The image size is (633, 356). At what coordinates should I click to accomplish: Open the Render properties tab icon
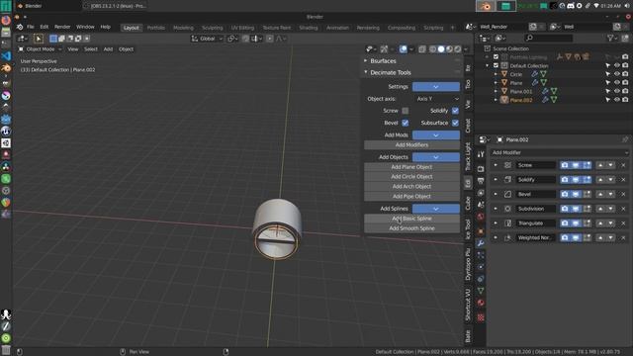[481, 169]
